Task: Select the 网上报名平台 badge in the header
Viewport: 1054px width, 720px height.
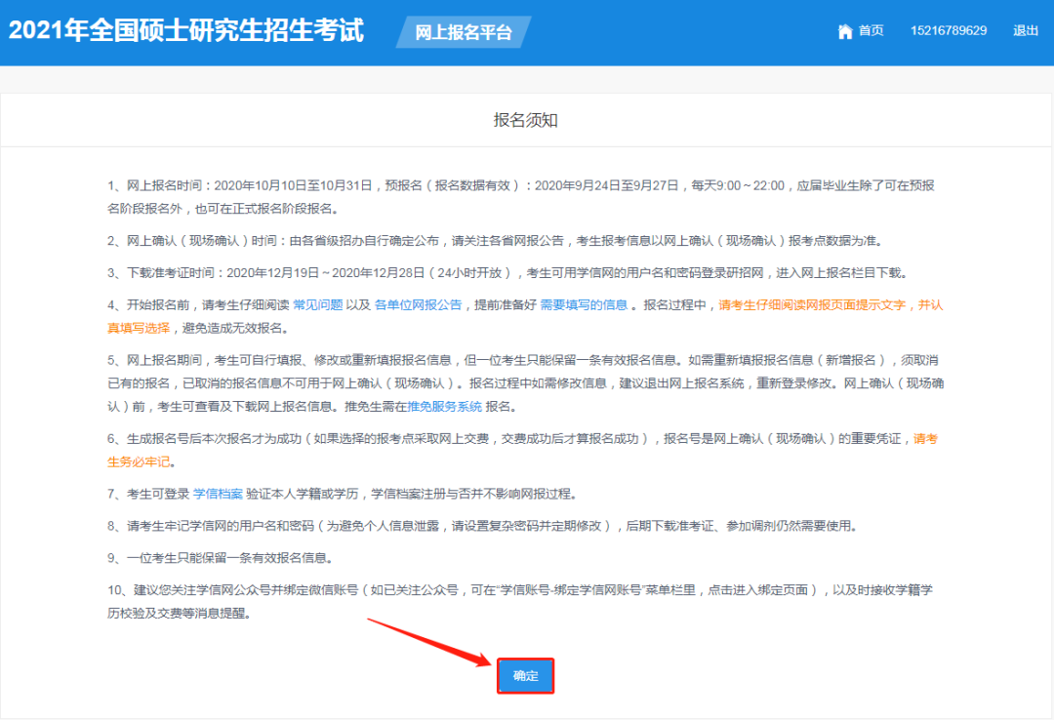Action: click(464, 32)
